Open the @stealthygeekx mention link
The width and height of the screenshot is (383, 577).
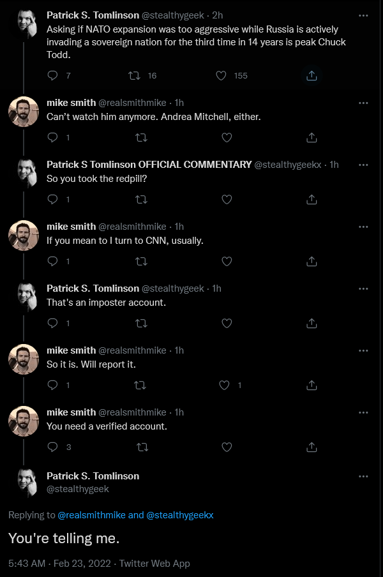[x=180, y=515]
